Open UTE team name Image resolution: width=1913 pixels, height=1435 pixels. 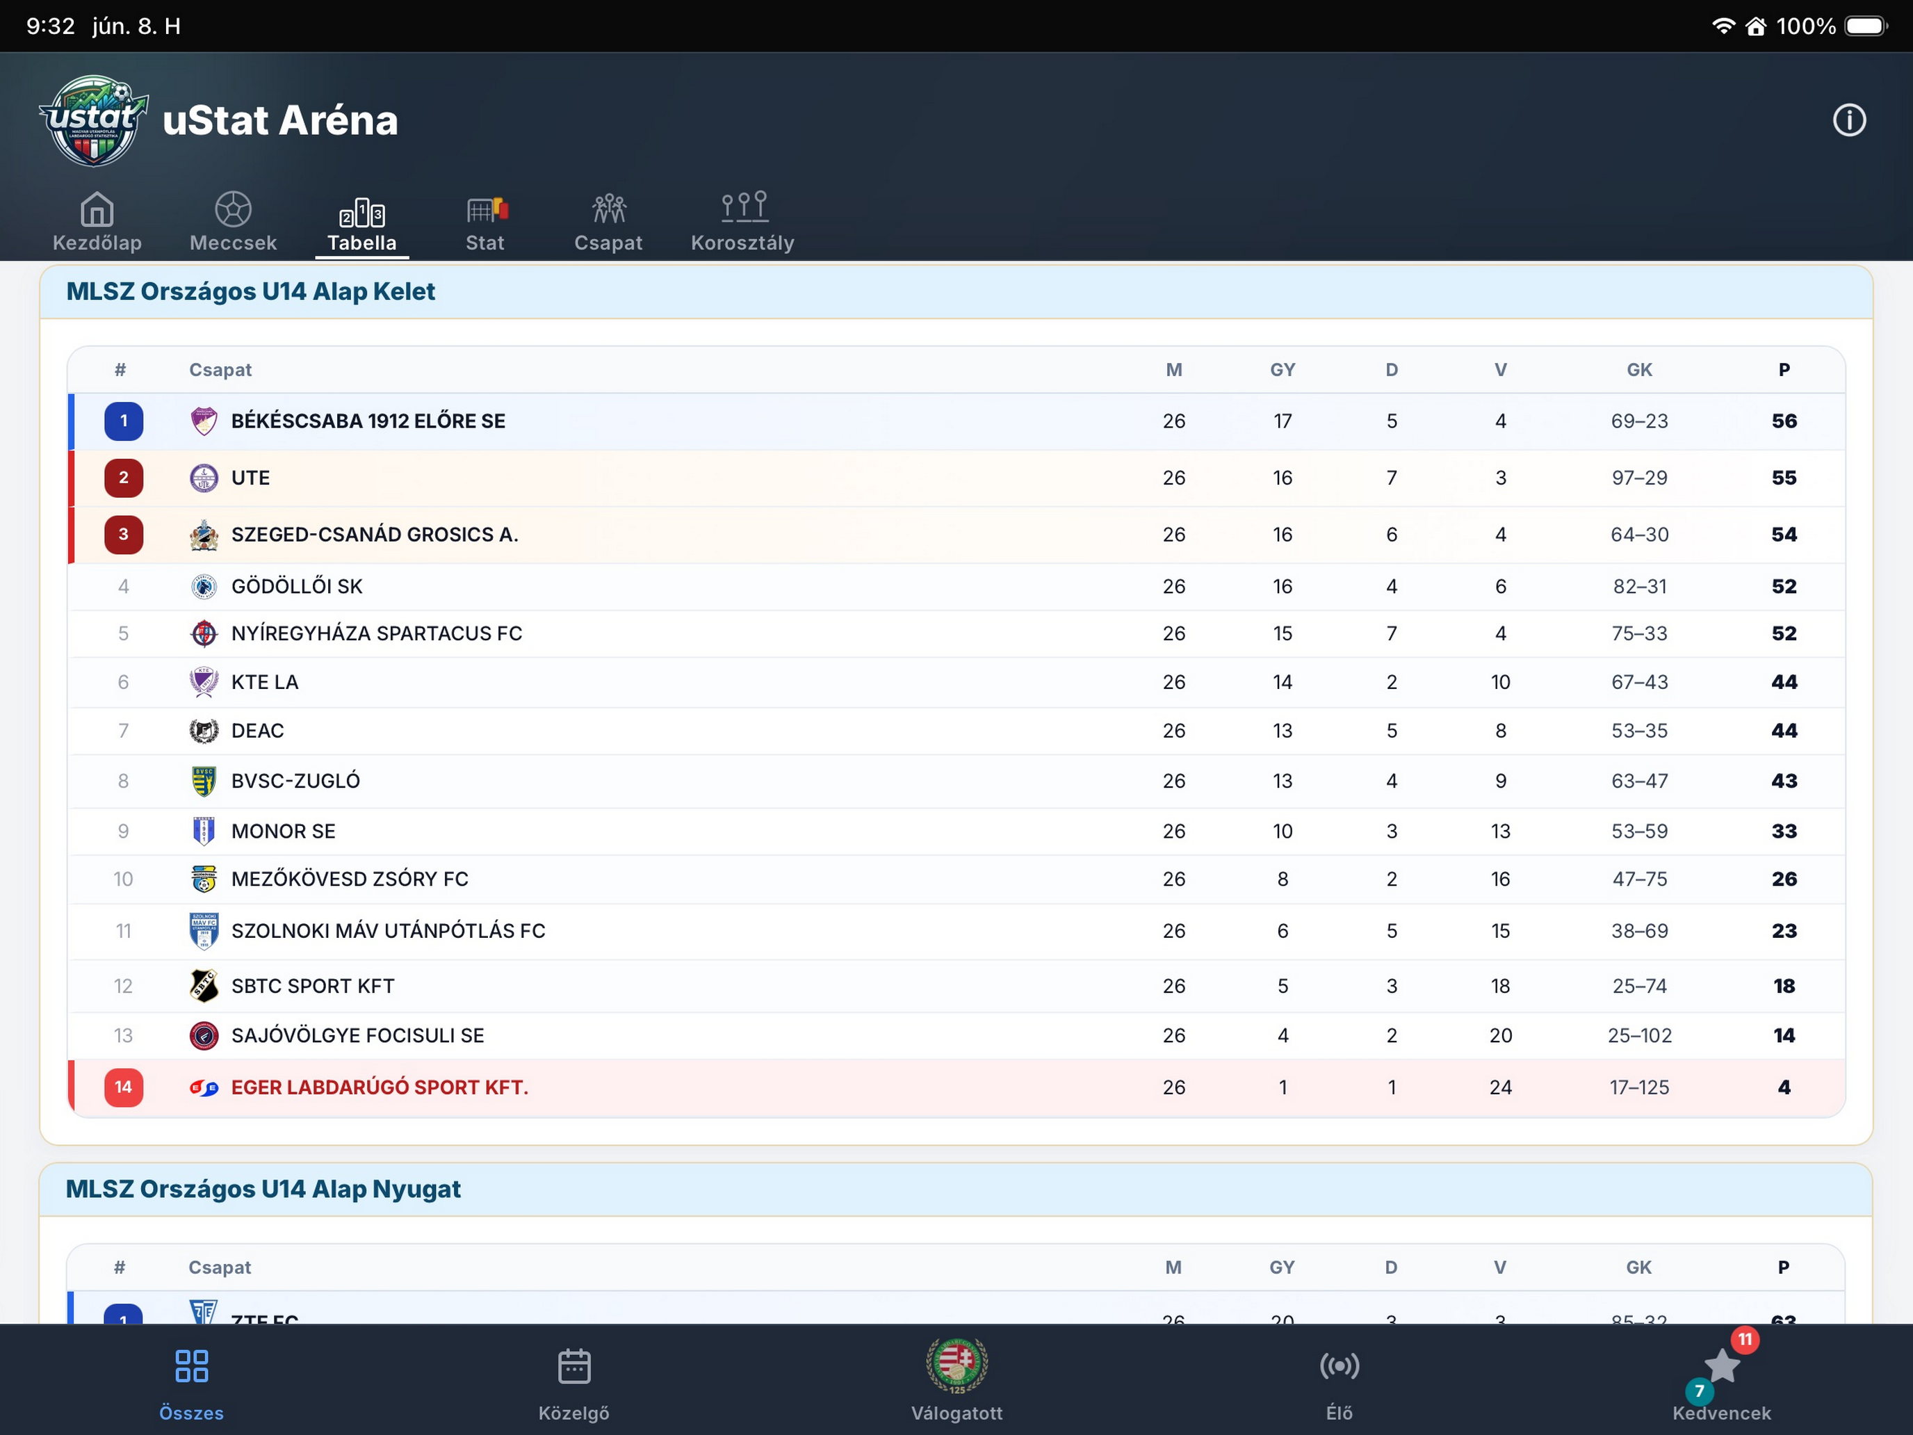251,478
